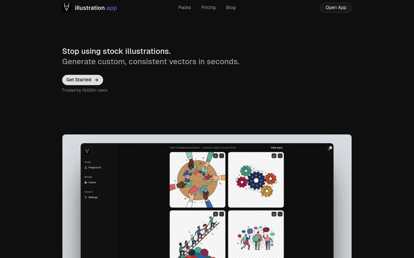Open the Blog link

(x=231, y=7)
